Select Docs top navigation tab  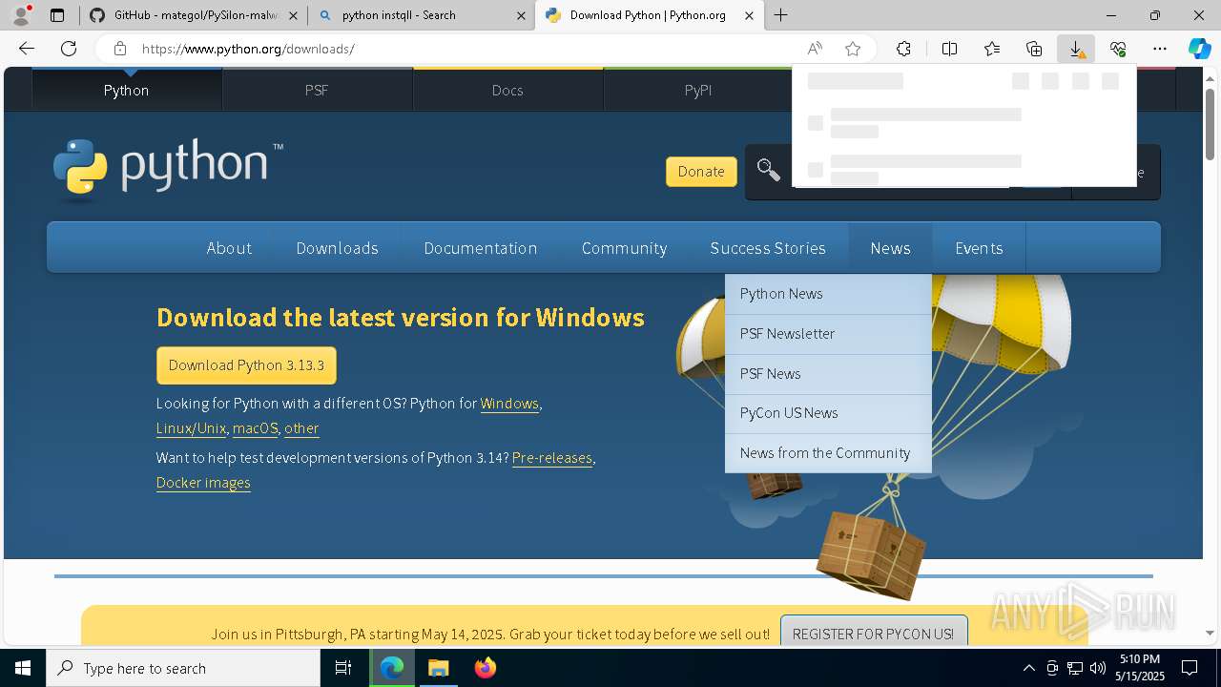[507, 90]
